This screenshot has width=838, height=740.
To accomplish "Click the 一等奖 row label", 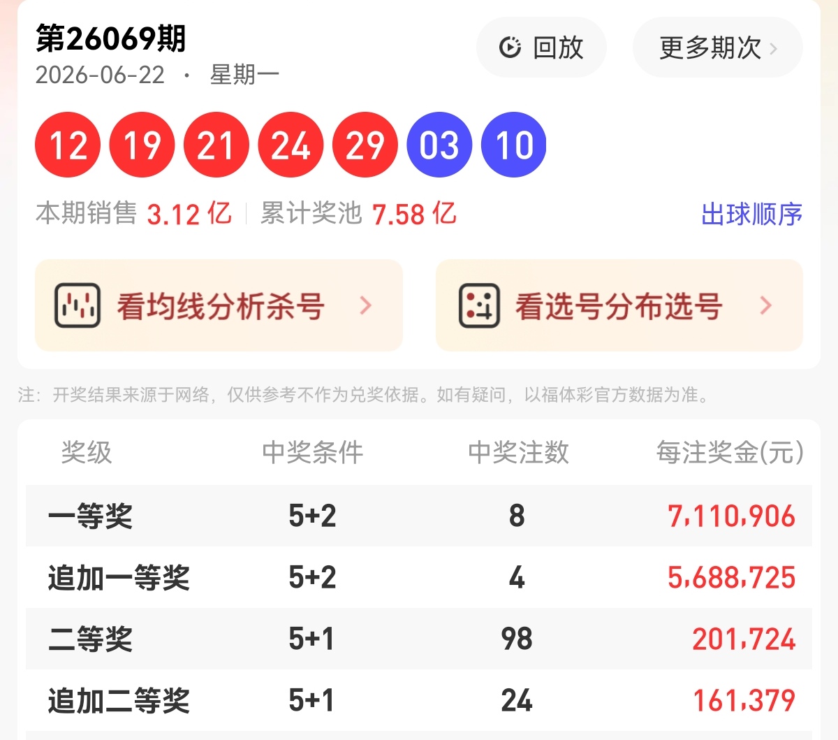I will (90, 516).
